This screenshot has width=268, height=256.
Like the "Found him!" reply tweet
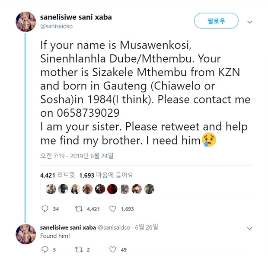(x=113, y=249)
